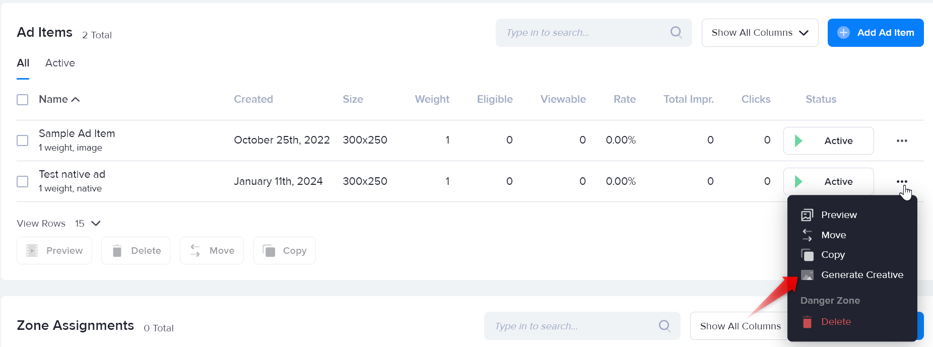Sort by the Rate column header

point(625,99)
